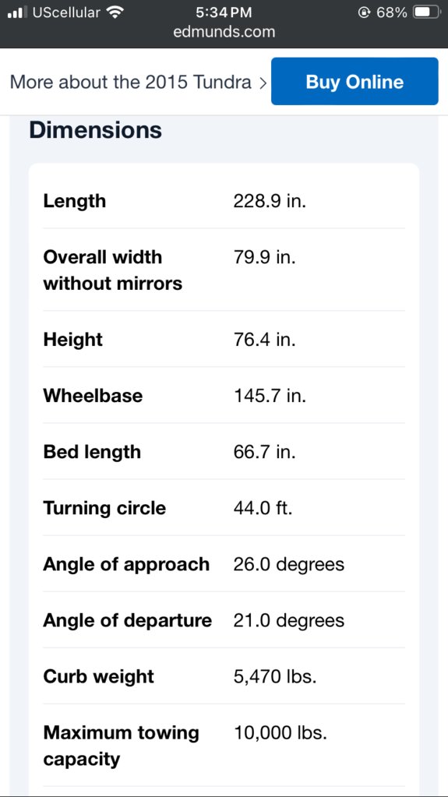Tap the 10,000 lbs. towing capacity value
The height and width of the screenshot is (797, 448).
tap(280, 733)
